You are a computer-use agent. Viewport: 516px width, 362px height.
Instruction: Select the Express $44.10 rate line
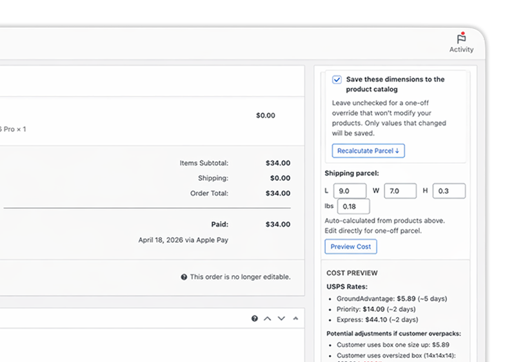pyautogui.click(x=377, y=319)
